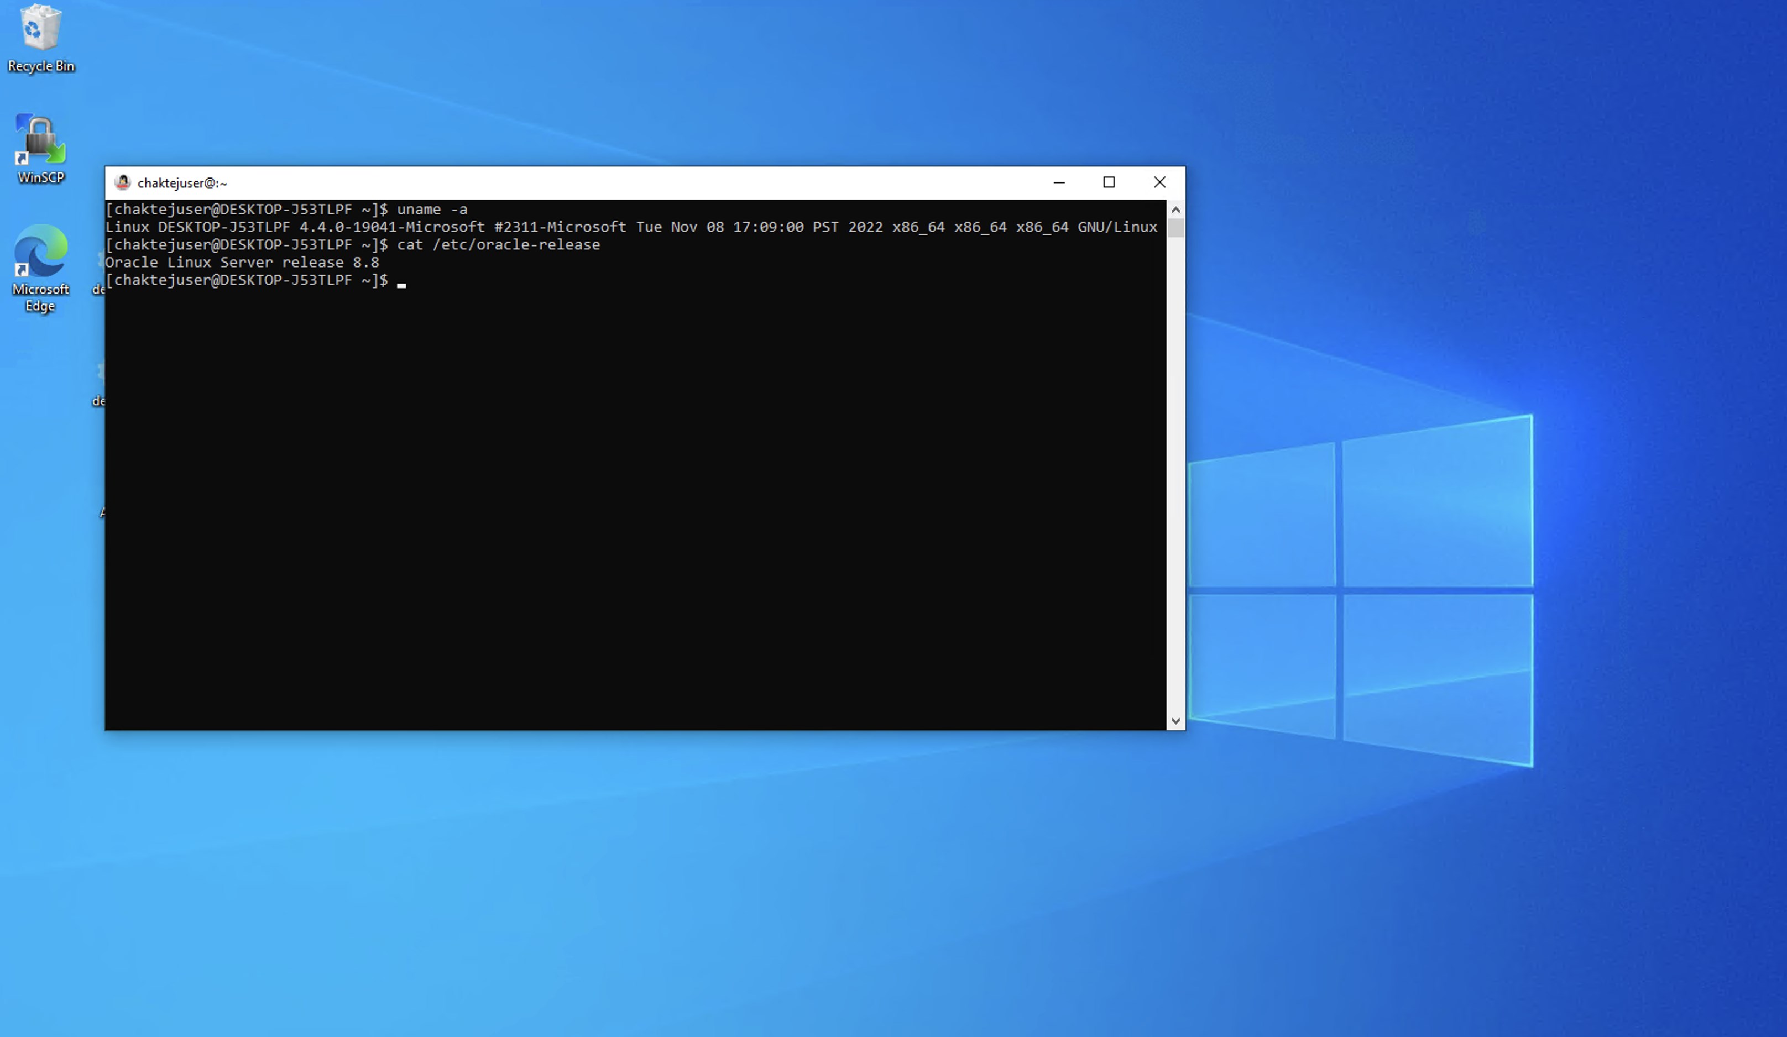This screenshot has height=1037, width=1787.
Task: Click the terminal scrollbar up arrow
Action: click(x=1175, y=210)
